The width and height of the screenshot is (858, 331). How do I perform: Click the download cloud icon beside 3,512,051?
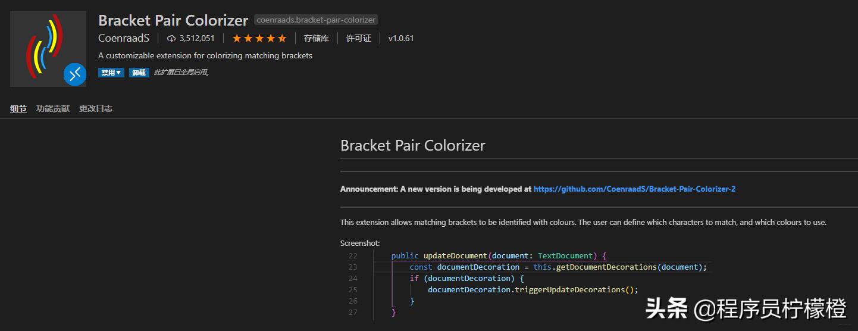(x=171, y=38)
